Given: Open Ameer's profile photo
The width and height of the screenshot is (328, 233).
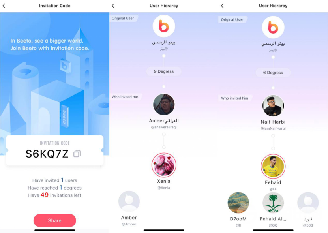Looking at the screenshot, I should pyautogui.click(x=164, y=104).
